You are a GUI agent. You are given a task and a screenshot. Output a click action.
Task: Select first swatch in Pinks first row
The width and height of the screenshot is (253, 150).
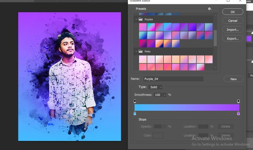[x=143, y=59]
